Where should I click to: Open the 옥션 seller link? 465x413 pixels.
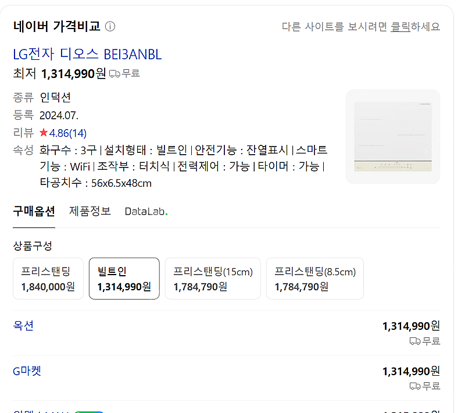23,326
